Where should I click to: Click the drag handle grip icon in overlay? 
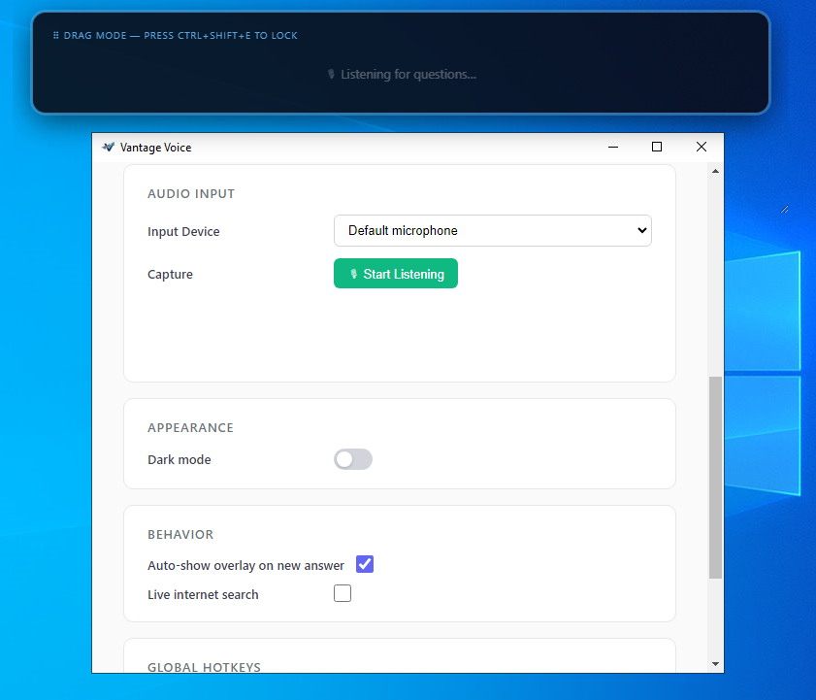pyautogui.click(x=55, y=35)
